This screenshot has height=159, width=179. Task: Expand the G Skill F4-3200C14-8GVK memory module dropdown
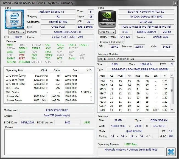[136, 59]
